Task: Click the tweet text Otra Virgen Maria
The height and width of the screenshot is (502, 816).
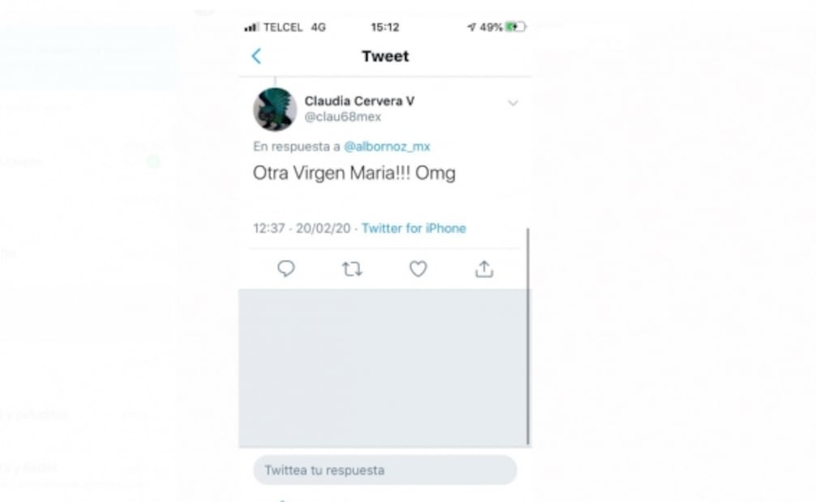Action: click(354, 173)
